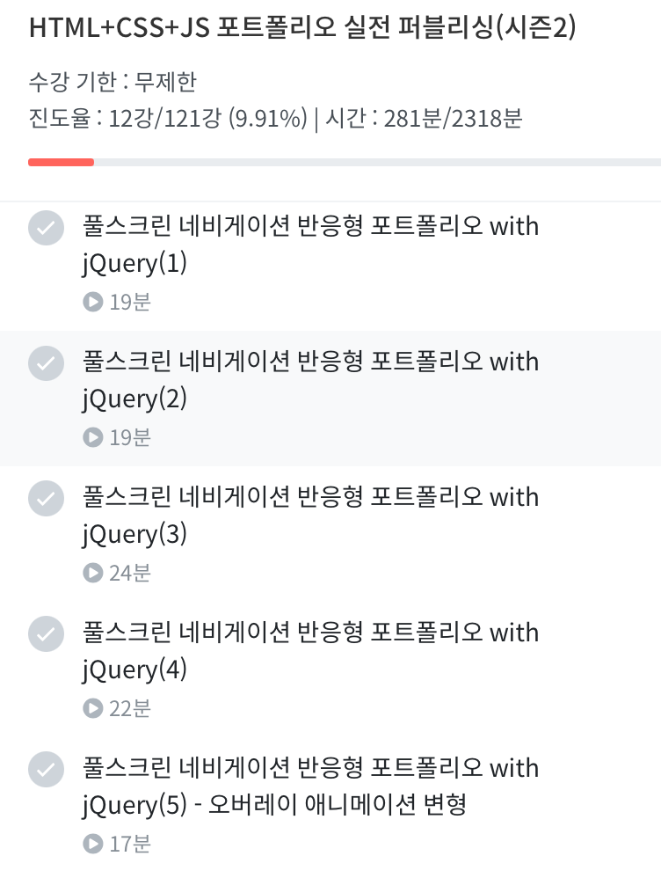The height and width of the screenshot is (878, 661).
Task: Click play icon beside 19분 under jQuery(2)
Action: [92, 437]
